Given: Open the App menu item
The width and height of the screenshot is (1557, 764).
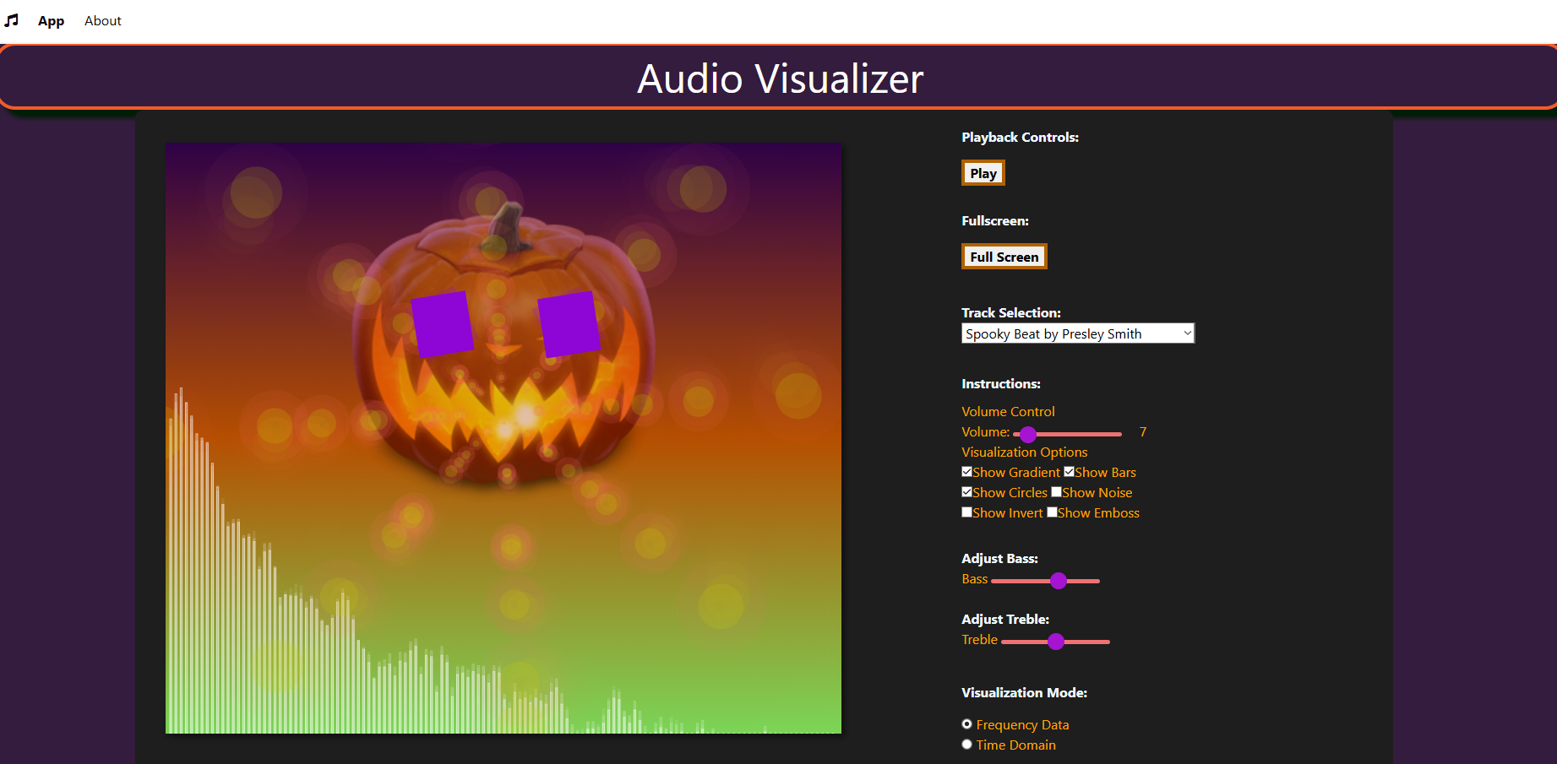Looking at the screenshot, I should (x=51, y=20).
